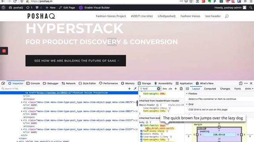Click the red stop recording button
This screenshot has width=254, height=142.
4,51
